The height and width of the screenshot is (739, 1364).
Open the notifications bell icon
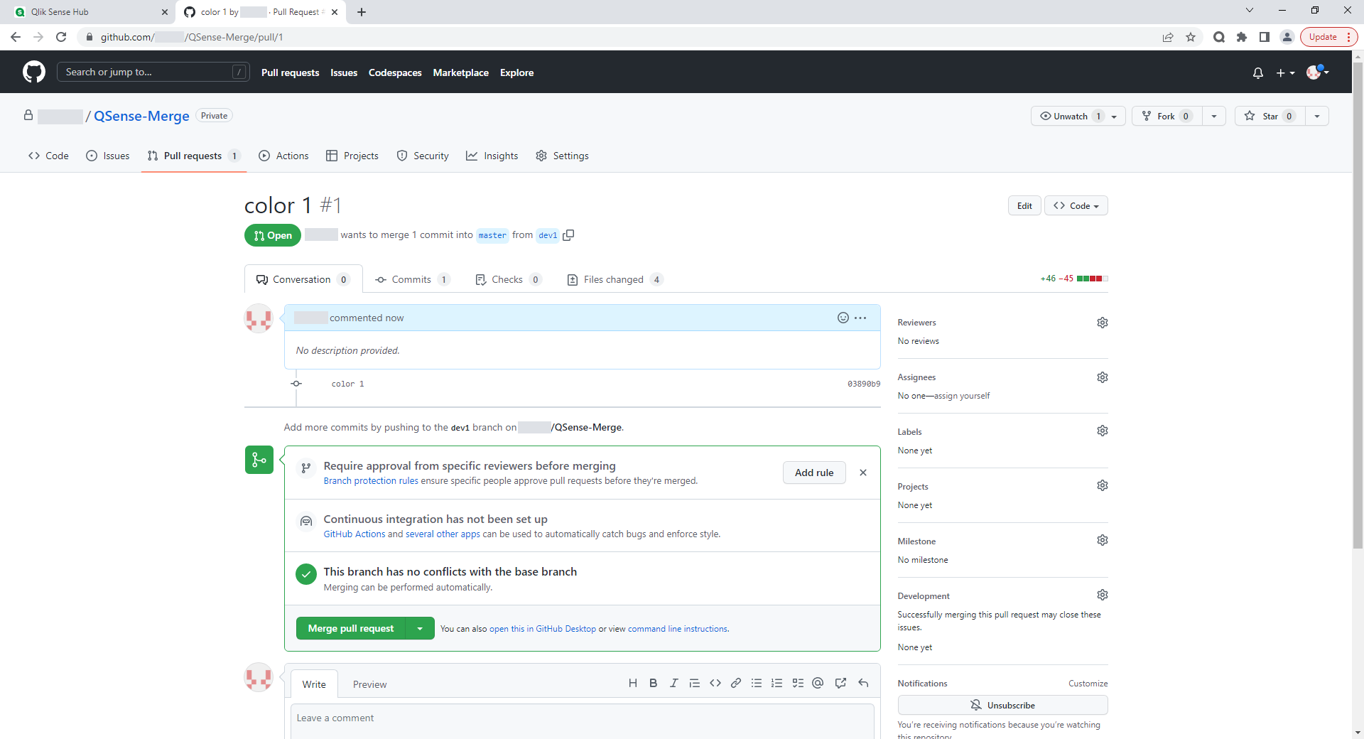[1257, 72]
